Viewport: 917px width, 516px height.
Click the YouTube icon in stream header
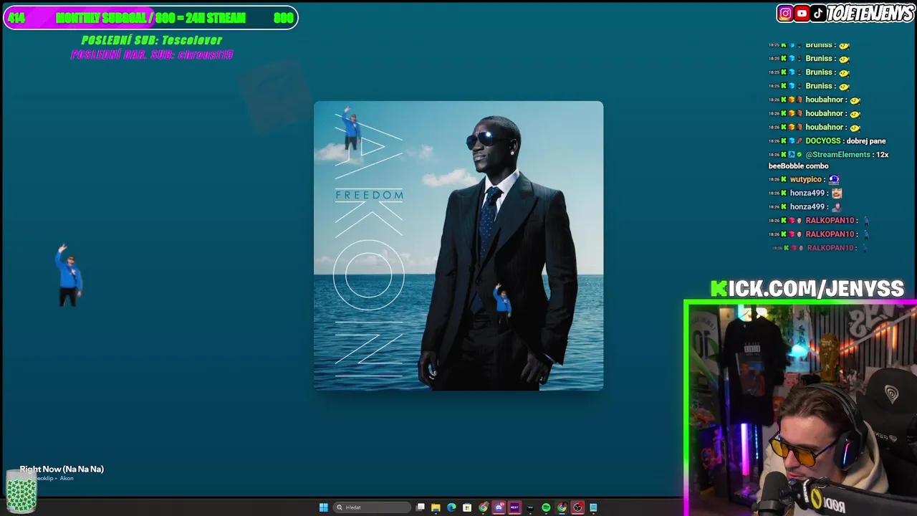tap(802, 13)
